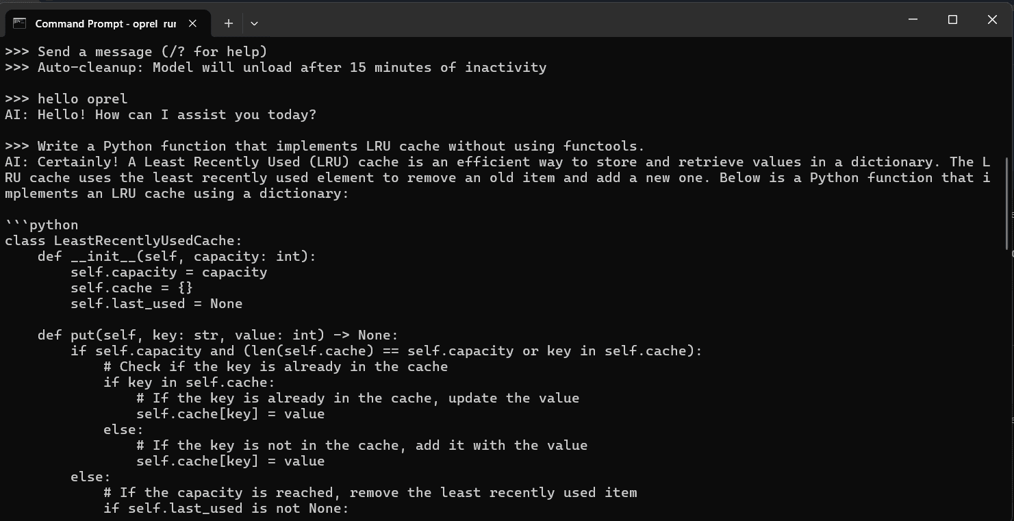Open a new tab with the plus icon
Image resolution: width=1014 pixels, height=521 pixels.
point(228,23)
